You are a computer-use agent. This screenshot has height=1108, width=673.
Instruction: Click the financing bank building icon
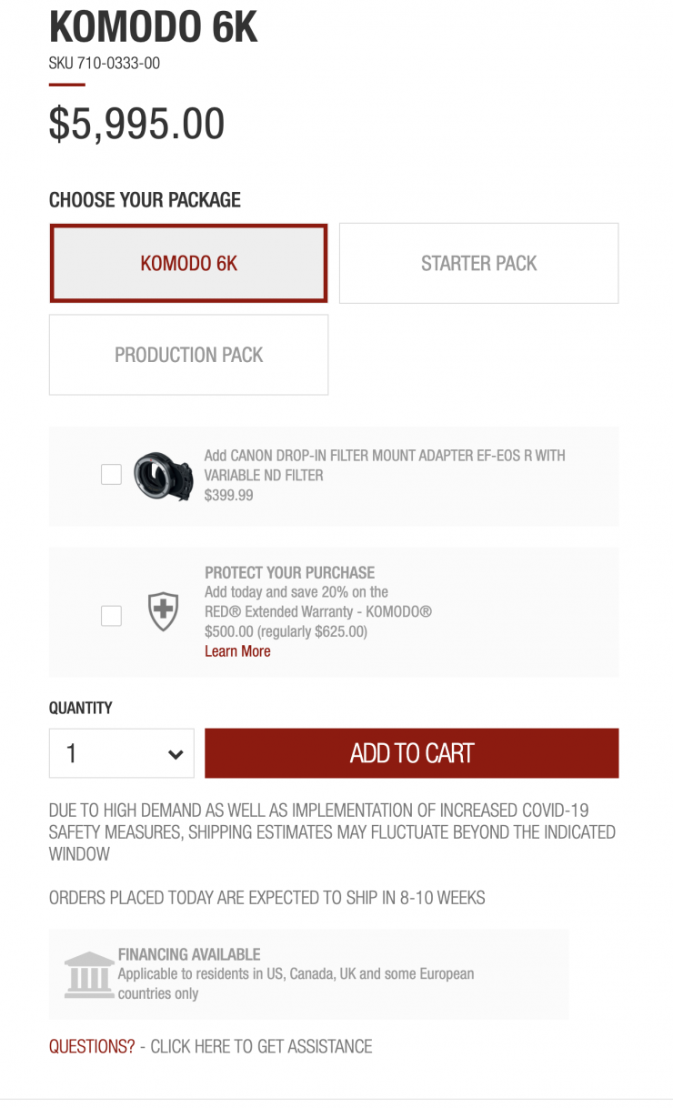tap(88, 974)
